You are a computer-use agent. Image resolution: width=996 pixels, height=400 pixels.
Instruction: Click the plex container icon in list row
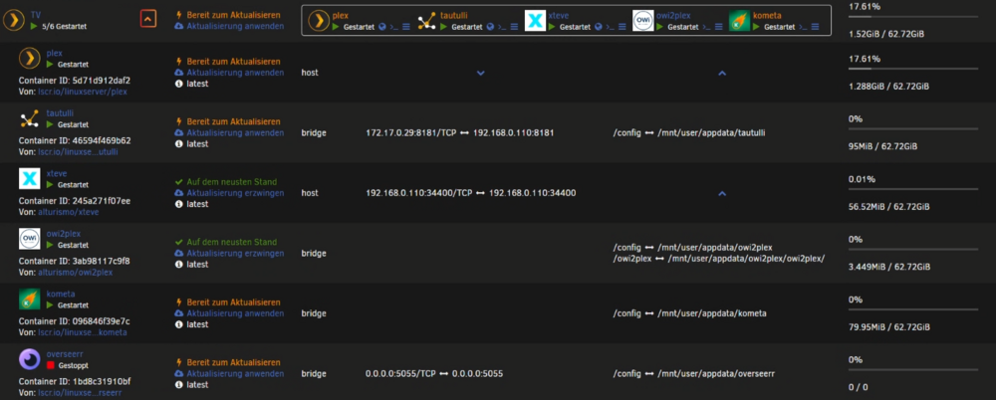click(x=29, y=59)
